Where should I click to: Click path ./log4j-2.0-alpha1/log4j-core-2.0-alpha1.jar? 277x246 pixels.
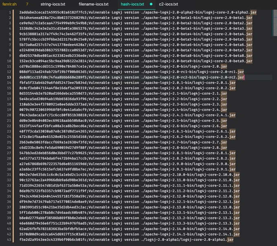coord(187,239)
